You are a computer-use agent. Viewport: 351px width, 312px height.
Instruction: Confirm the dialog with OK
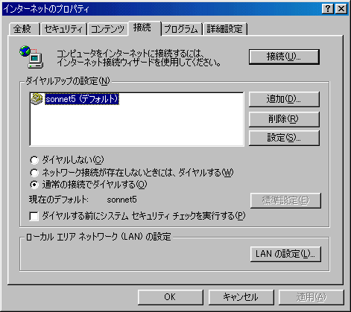tap(170, 297)
